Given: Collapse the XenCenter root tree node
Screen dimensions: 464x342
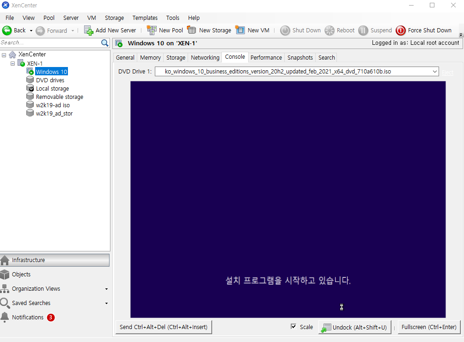Looking at the screenshot, I should coord(4,55).
